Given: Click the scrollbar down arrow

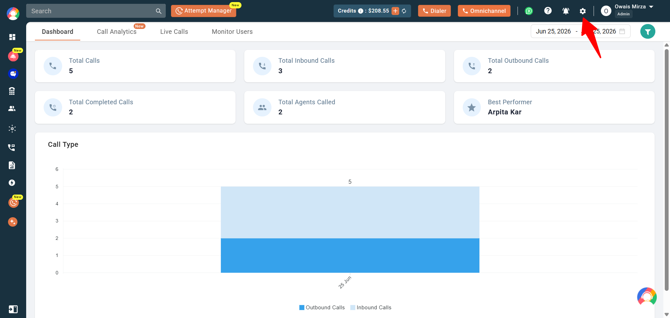Looking at the screenshot, I should [x=667, y=315].
